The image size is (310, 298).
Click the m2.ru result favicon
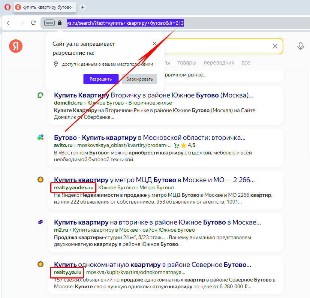pos(40,222)
